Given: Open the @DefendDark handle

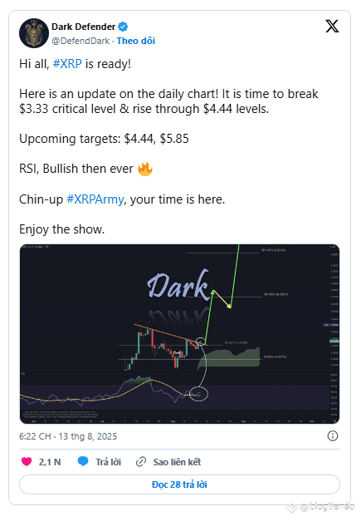Looking at the screenshot, I should pyautogui.click(x=80, y=41).
